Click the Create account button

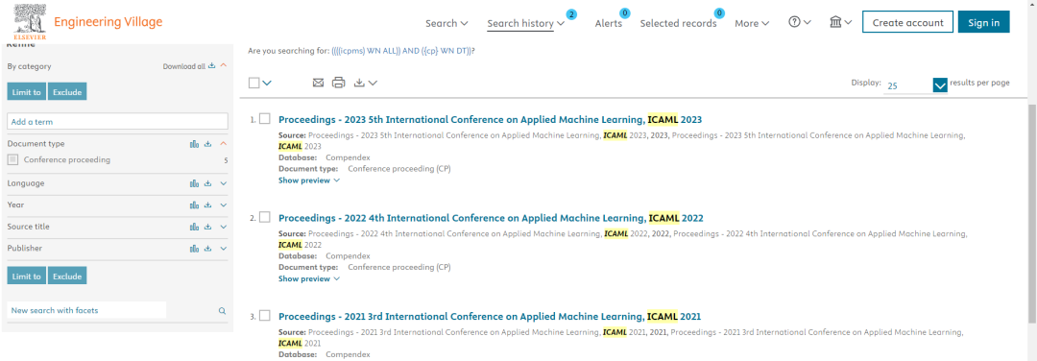pyautogui.click(x=907, y=22)
